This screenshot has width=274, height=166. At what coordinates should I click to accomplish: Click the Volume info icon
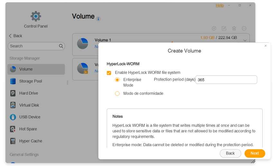98,19
